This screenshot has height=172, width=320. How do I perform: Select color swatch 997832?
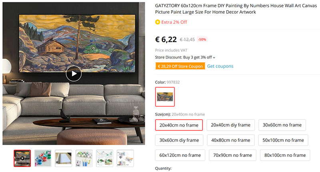pos(165,97)
